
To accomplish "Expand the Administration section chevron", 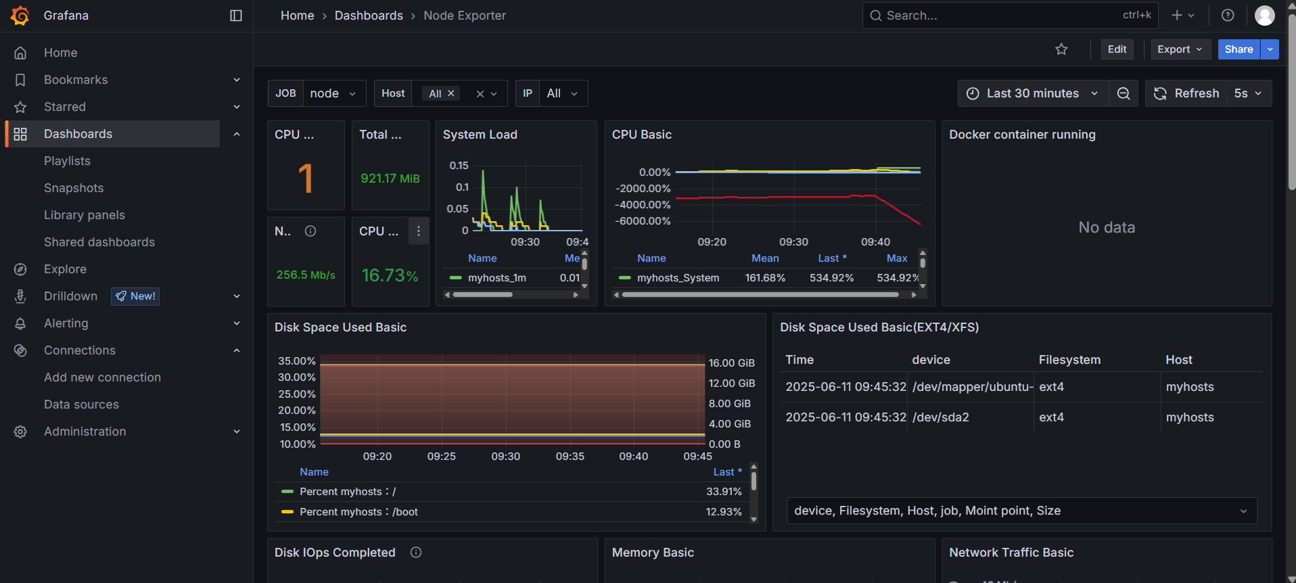I will (x=237, y=432).
